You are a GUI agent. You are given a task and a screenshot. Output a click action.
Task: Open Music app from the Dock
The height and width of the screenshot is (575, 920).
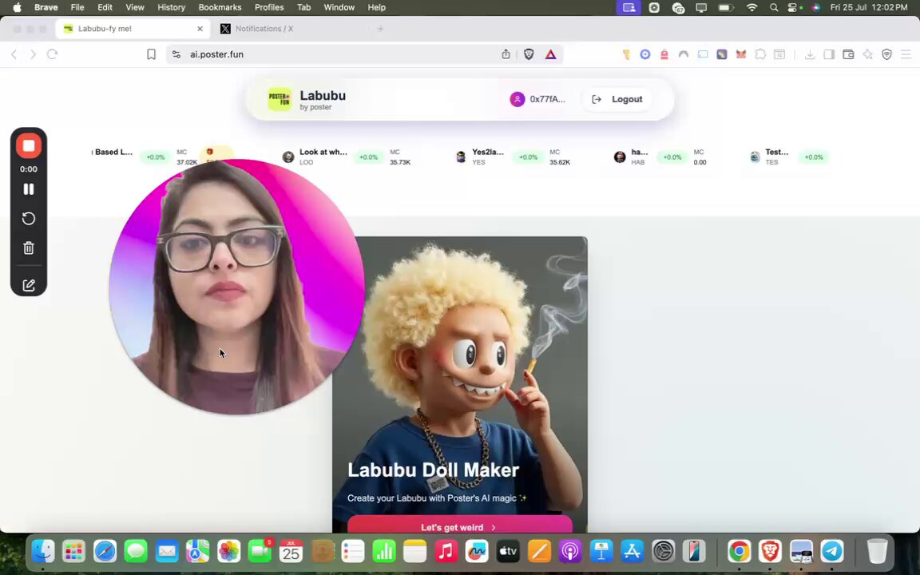446,552
